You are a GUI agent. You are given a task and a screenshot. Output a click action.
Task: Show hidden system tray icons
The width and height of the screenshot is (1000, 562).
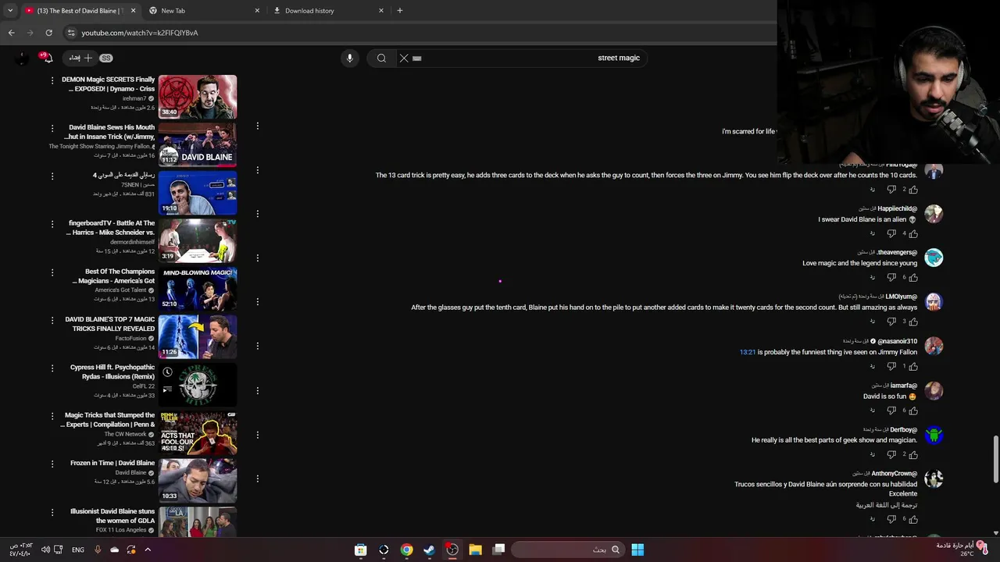coord(147,550)
